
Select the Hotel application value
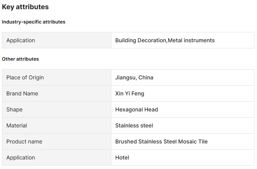(x=122, y=157)
